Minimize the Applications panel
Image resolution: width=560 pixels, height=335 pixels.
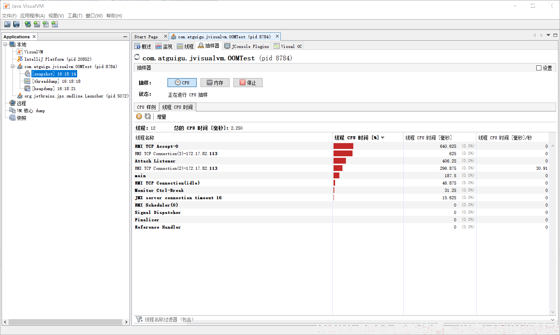point(125,37)
